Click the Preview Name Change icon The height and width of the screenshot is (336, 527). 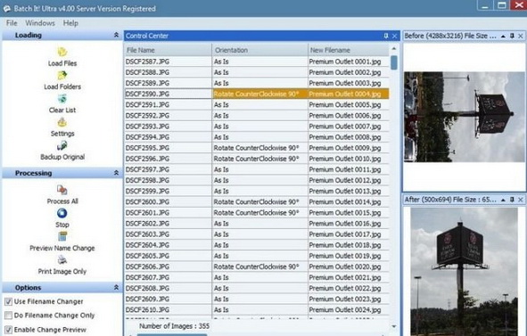[x=62, y=236]
